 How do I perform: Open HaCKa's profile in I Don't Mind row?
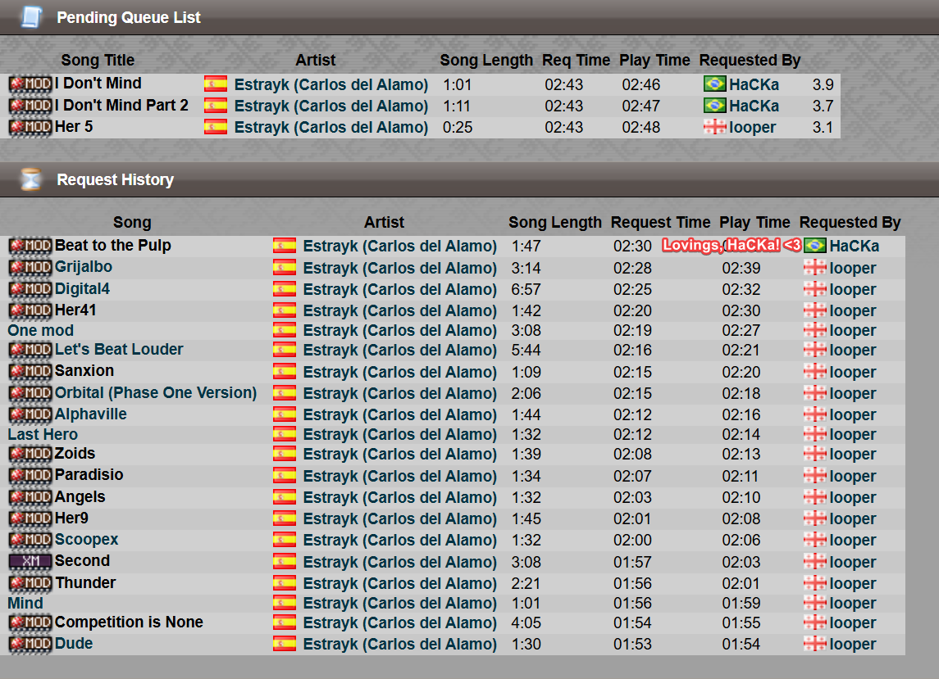pyautogui.click(x=754, y=85)
